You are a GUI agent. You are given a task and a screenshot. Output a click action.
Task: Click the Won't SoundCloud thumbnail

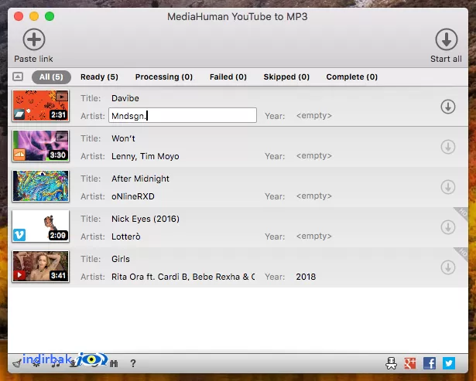click(x=41, y=146)
